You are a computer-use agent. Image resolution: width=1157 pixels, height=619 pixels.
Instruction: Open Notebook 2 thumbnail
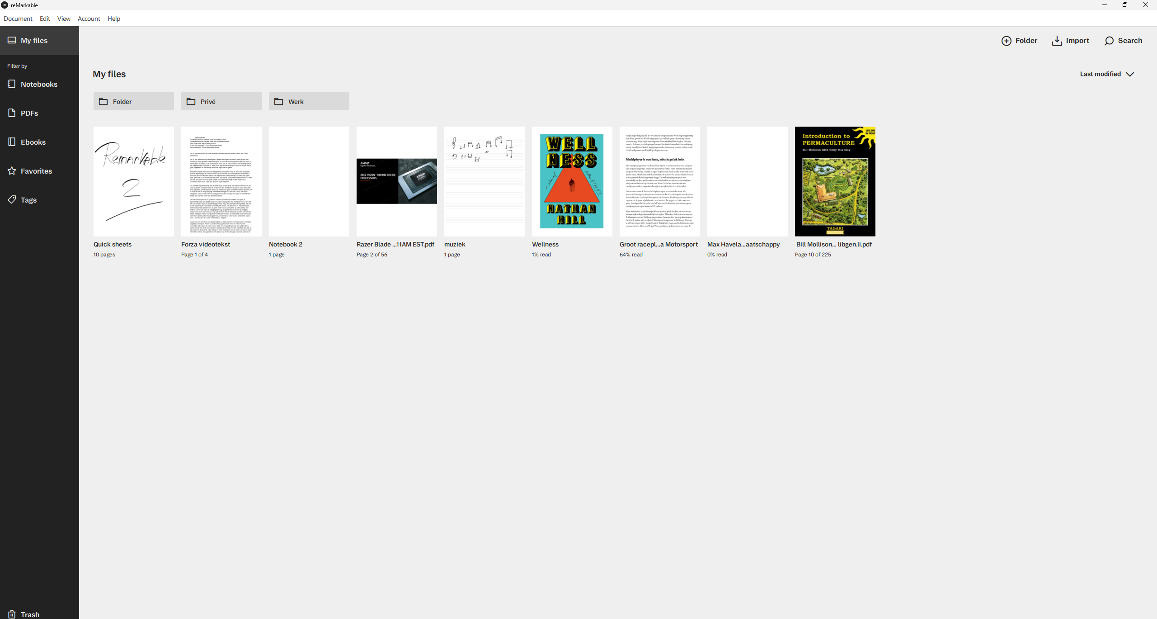point(309,181)
